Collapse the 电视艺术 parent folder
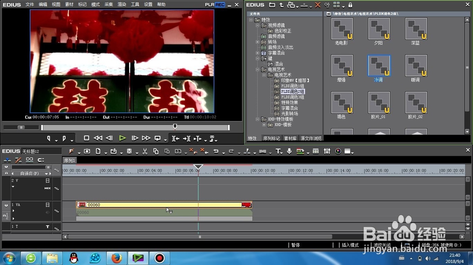 point(257,69)
